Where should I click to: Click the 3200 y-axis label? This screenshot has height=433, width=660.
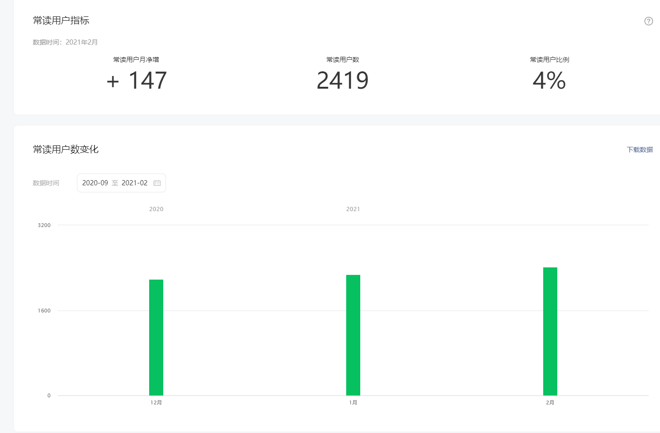pyautogui.click(x=44, y=225)
